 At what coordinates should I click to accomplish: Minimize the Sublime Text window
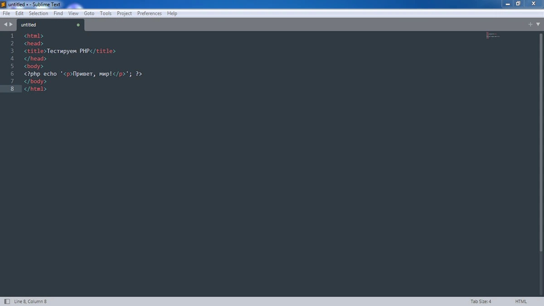(508, 3)
